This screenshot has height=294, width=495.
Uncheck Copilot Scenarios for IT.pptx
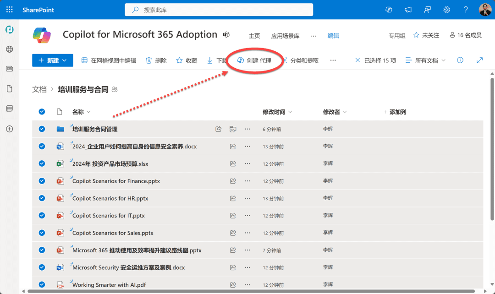[x=42, y=215]
